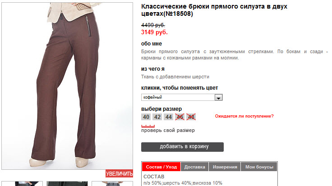Viewport: 332px width, 186px height.
Task: Open the Ожидается ли поступление link
Action: (x=244, y=116)
